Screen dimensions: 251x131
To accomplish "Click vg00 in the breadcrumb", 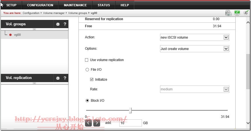I will 94,13.
